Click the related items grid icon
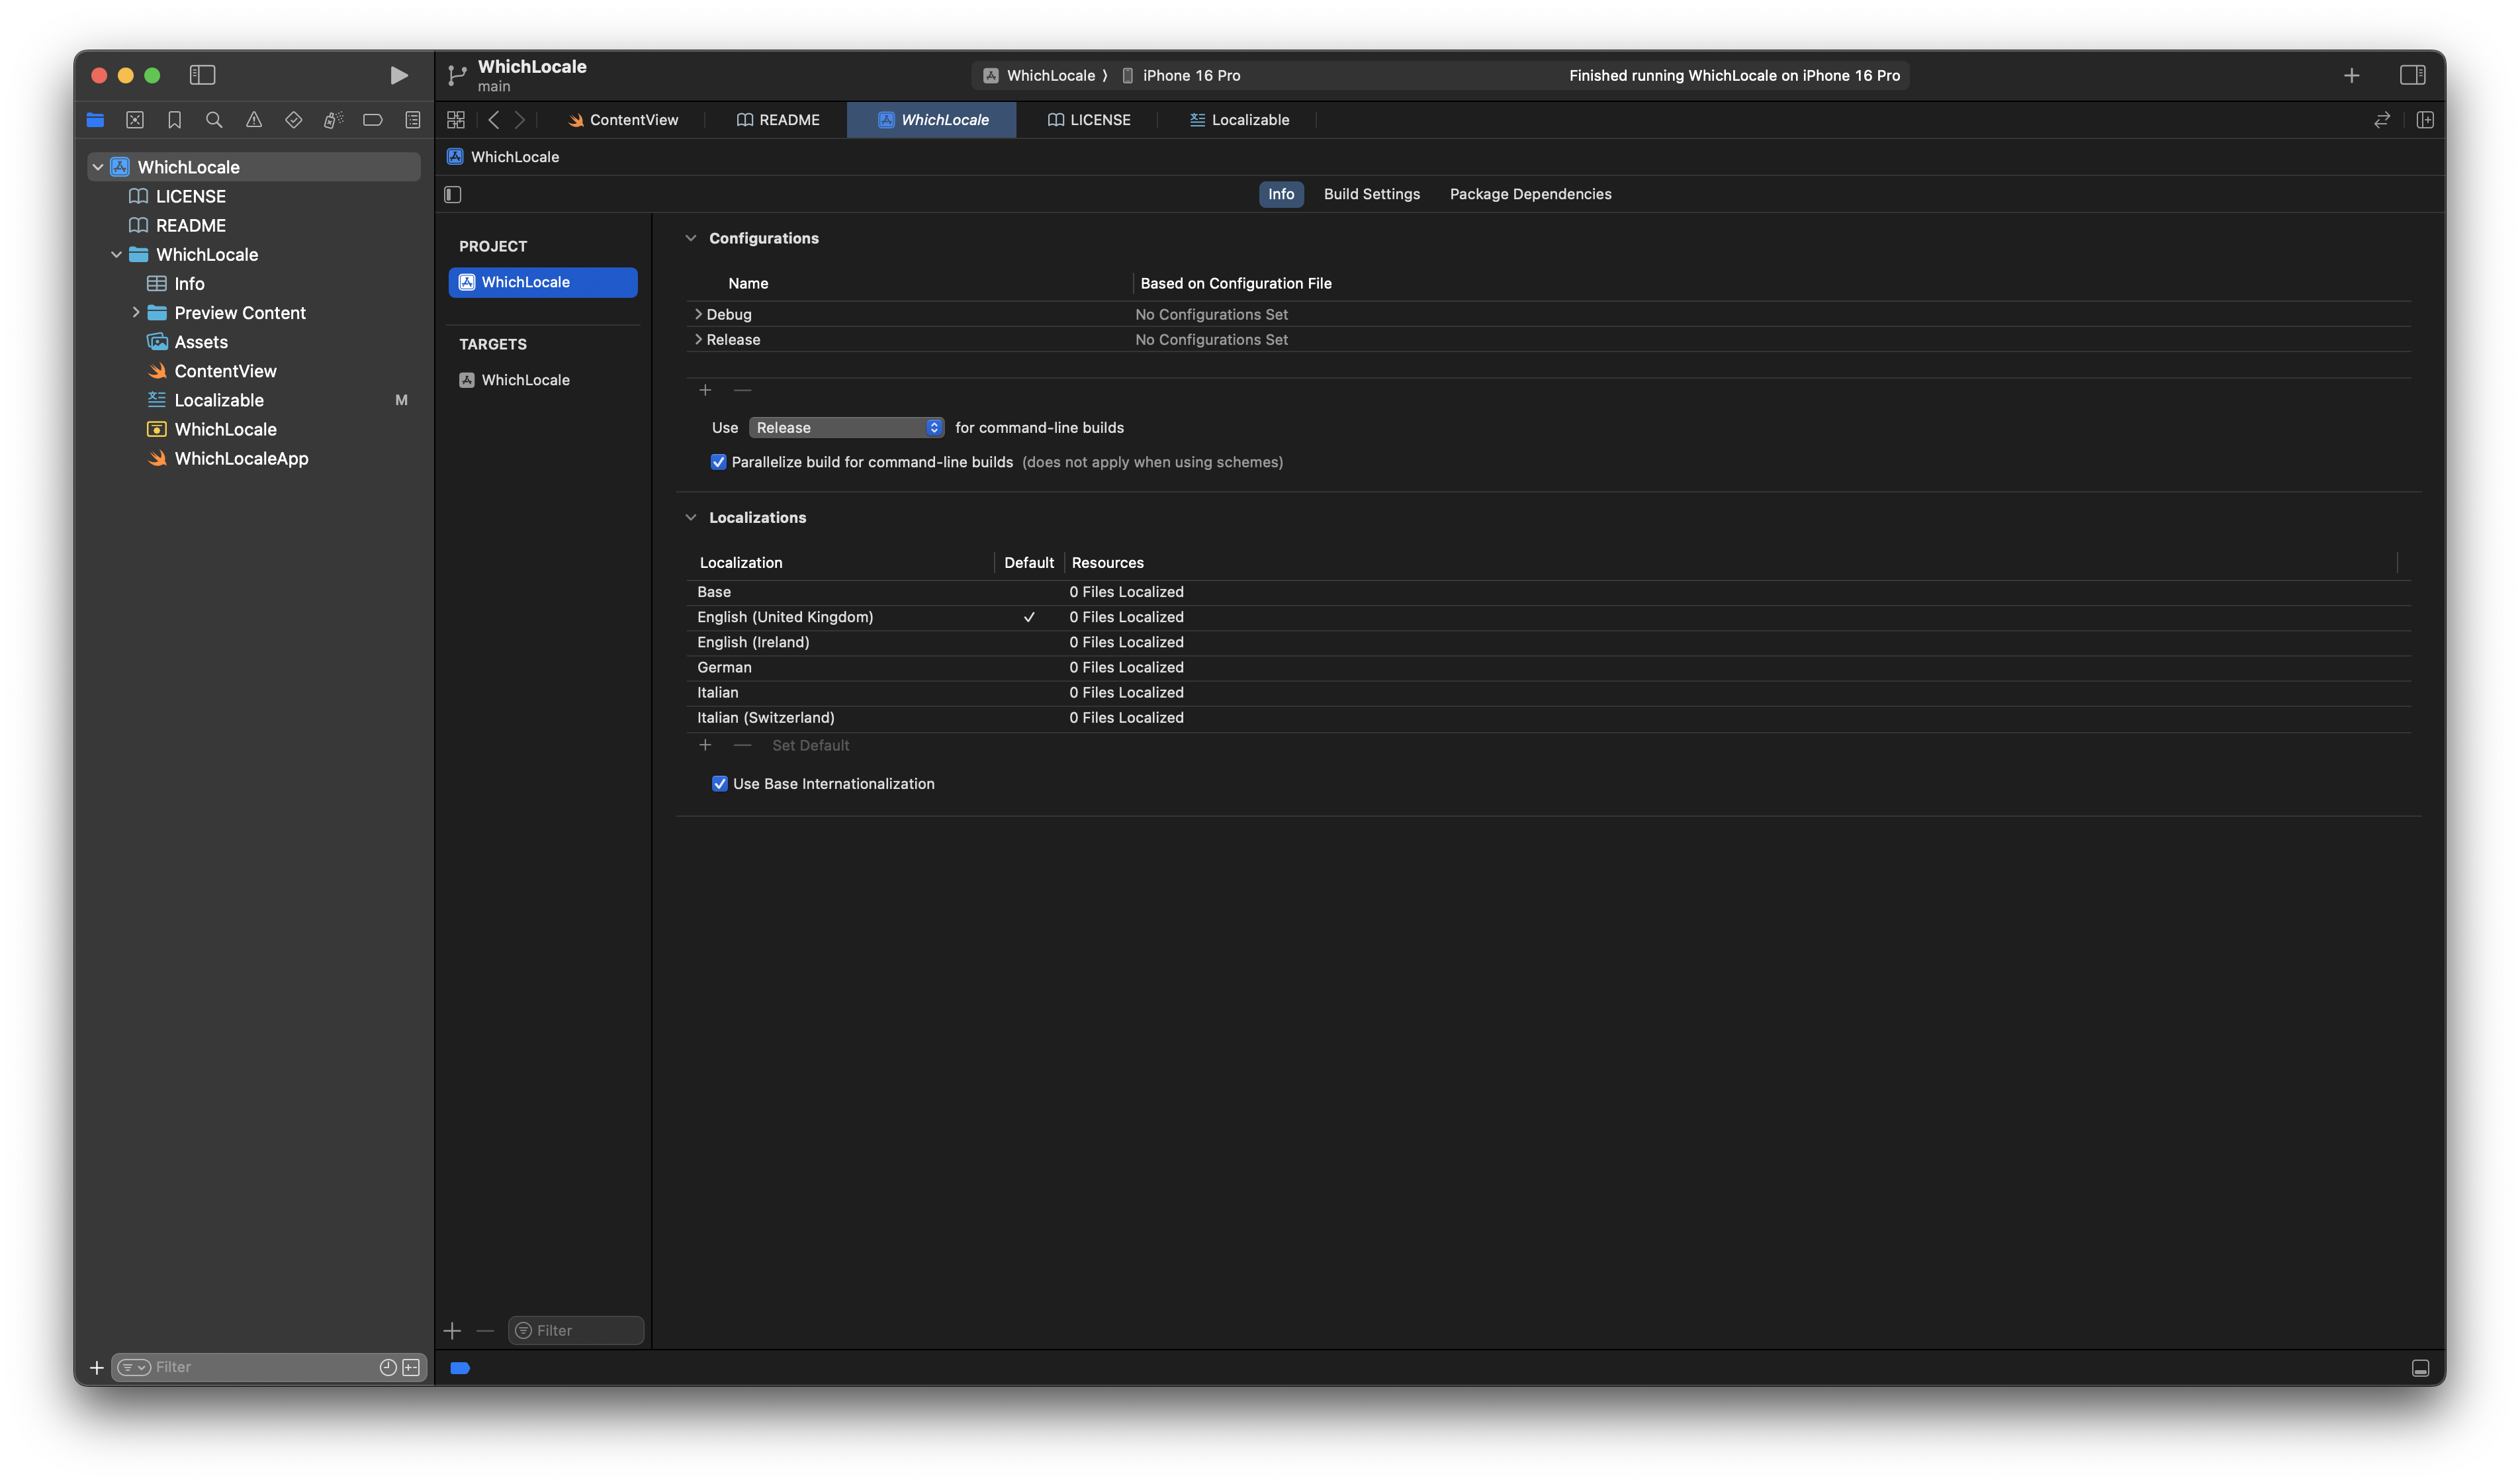The width and height of the screenshot is (2520, 1484). [456, 120]
